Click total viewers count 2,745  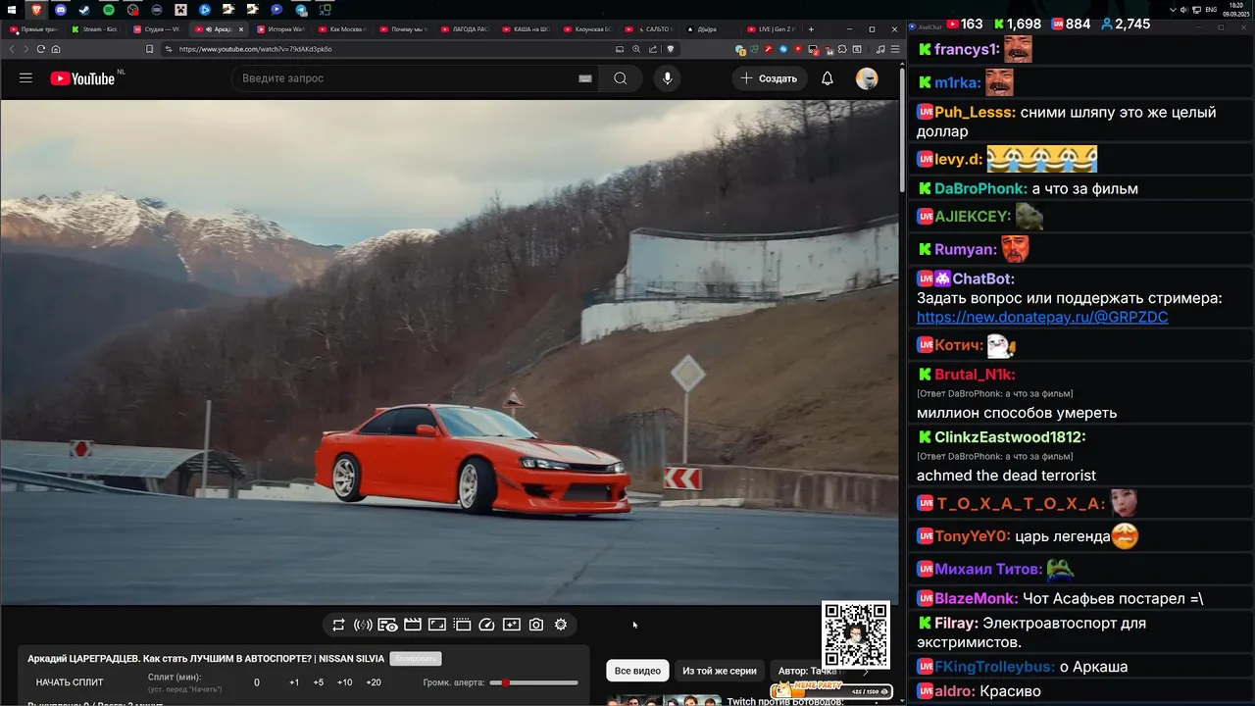1126,24
